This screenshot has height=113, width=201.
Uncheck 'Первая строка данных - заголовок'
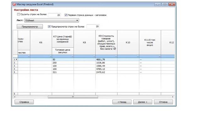66,15
